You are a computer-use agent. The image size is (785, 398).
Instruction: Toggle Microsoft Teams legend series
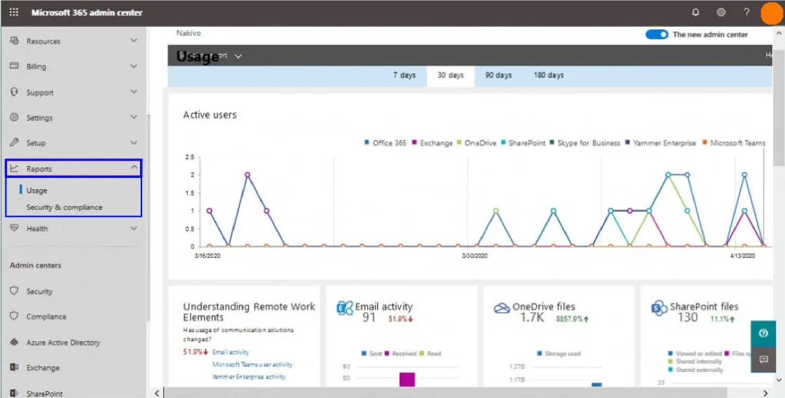[x=734, y=143]
